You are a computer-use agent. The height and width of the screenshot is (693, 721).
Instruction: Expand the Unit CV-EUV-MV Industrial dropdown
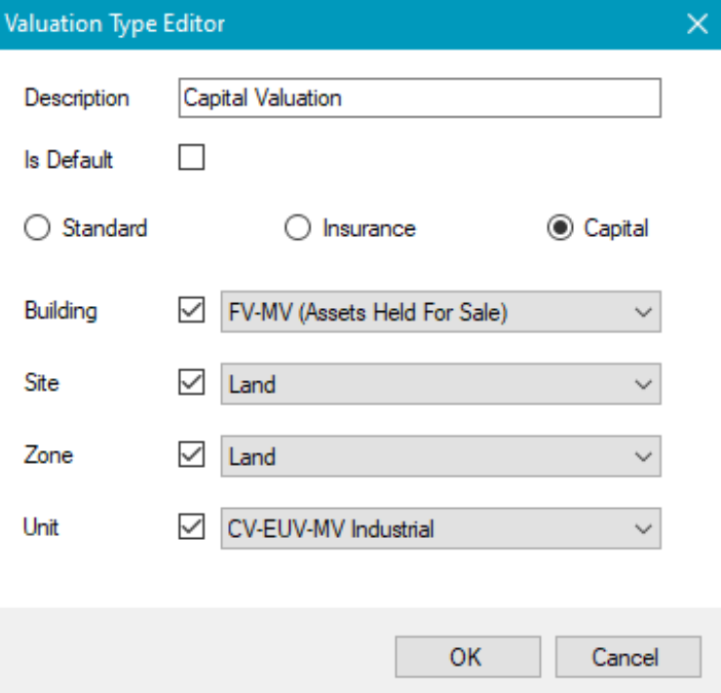click(440, 529)
